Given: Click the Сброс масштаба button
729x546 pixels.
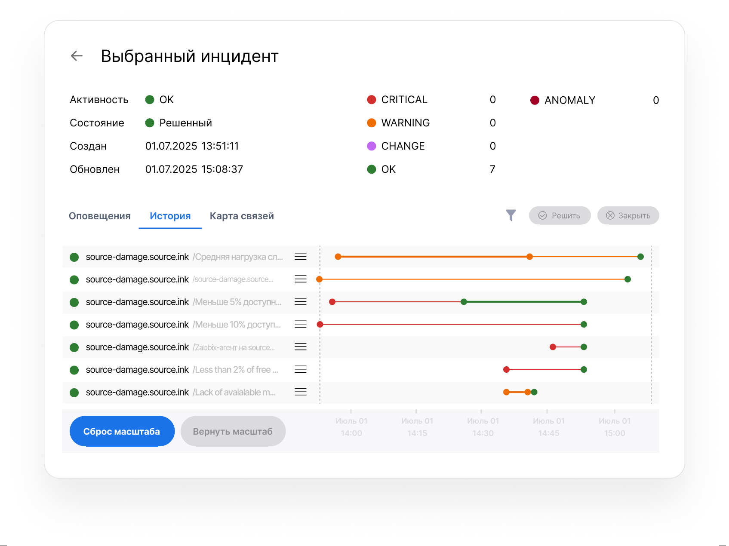Looking at the screenshot, I should (122, 431).
